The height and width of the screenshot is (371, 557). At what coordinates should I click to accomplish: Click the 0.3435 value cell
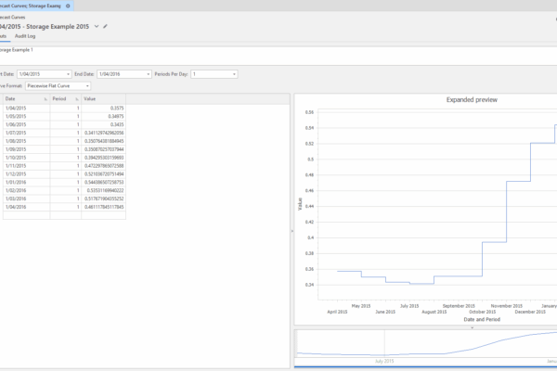[x=103, y=124]
